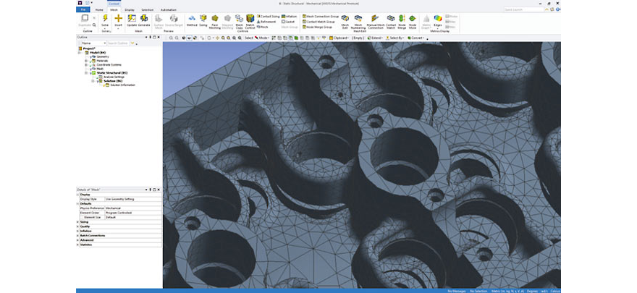Image resolution: width=637 pixels, height=293 pixels.
Task: Expand the Statistics section in Details
Action: pyautogui.click(x=78, y=245)
